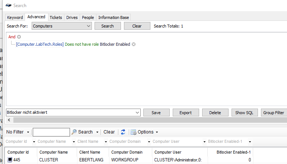Go to the Drives tab

pyautogui.click(x=72, y=17)
